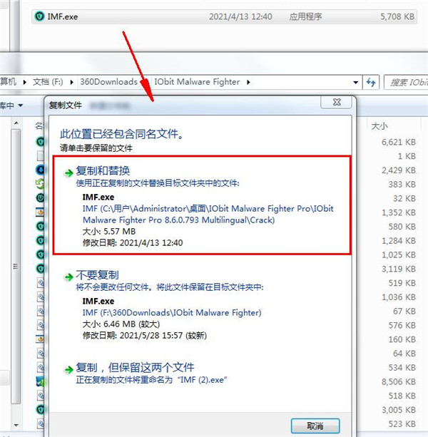Click the IObit Malware Fighter breadcrumb segment
The image size is (428, 437).
pos(197,82)
